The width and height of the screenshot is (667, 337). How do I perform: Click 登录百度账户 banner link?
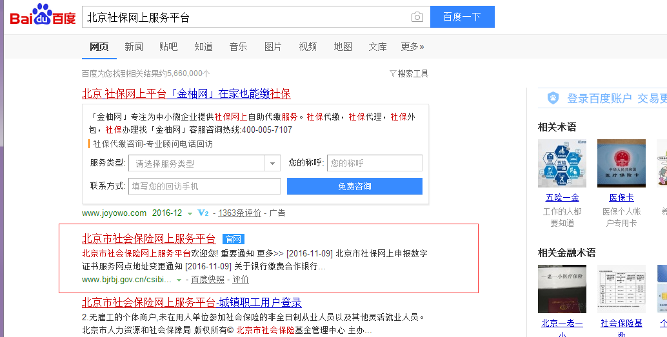pyautogui.click(x=599, y=99)
